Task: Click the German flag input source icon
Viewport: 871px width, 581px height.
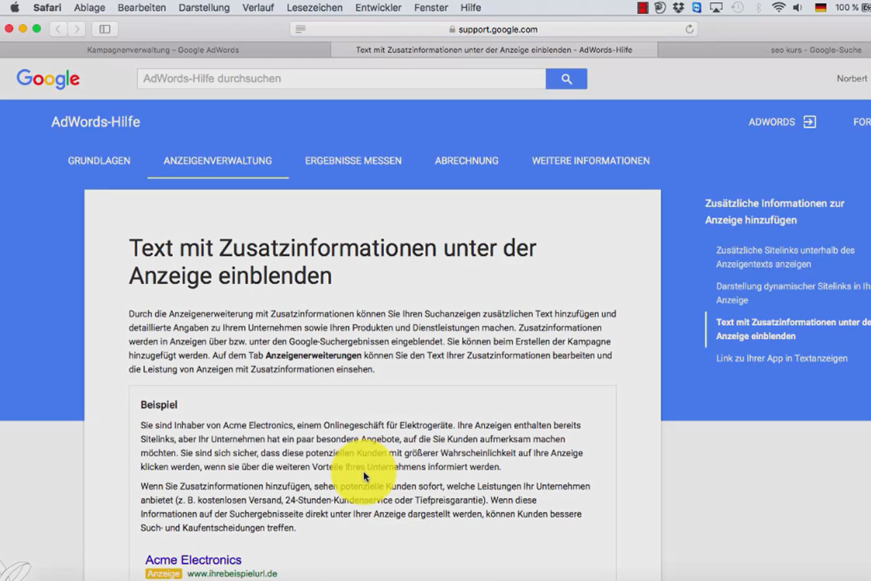Action: click(x=821, y=8)
